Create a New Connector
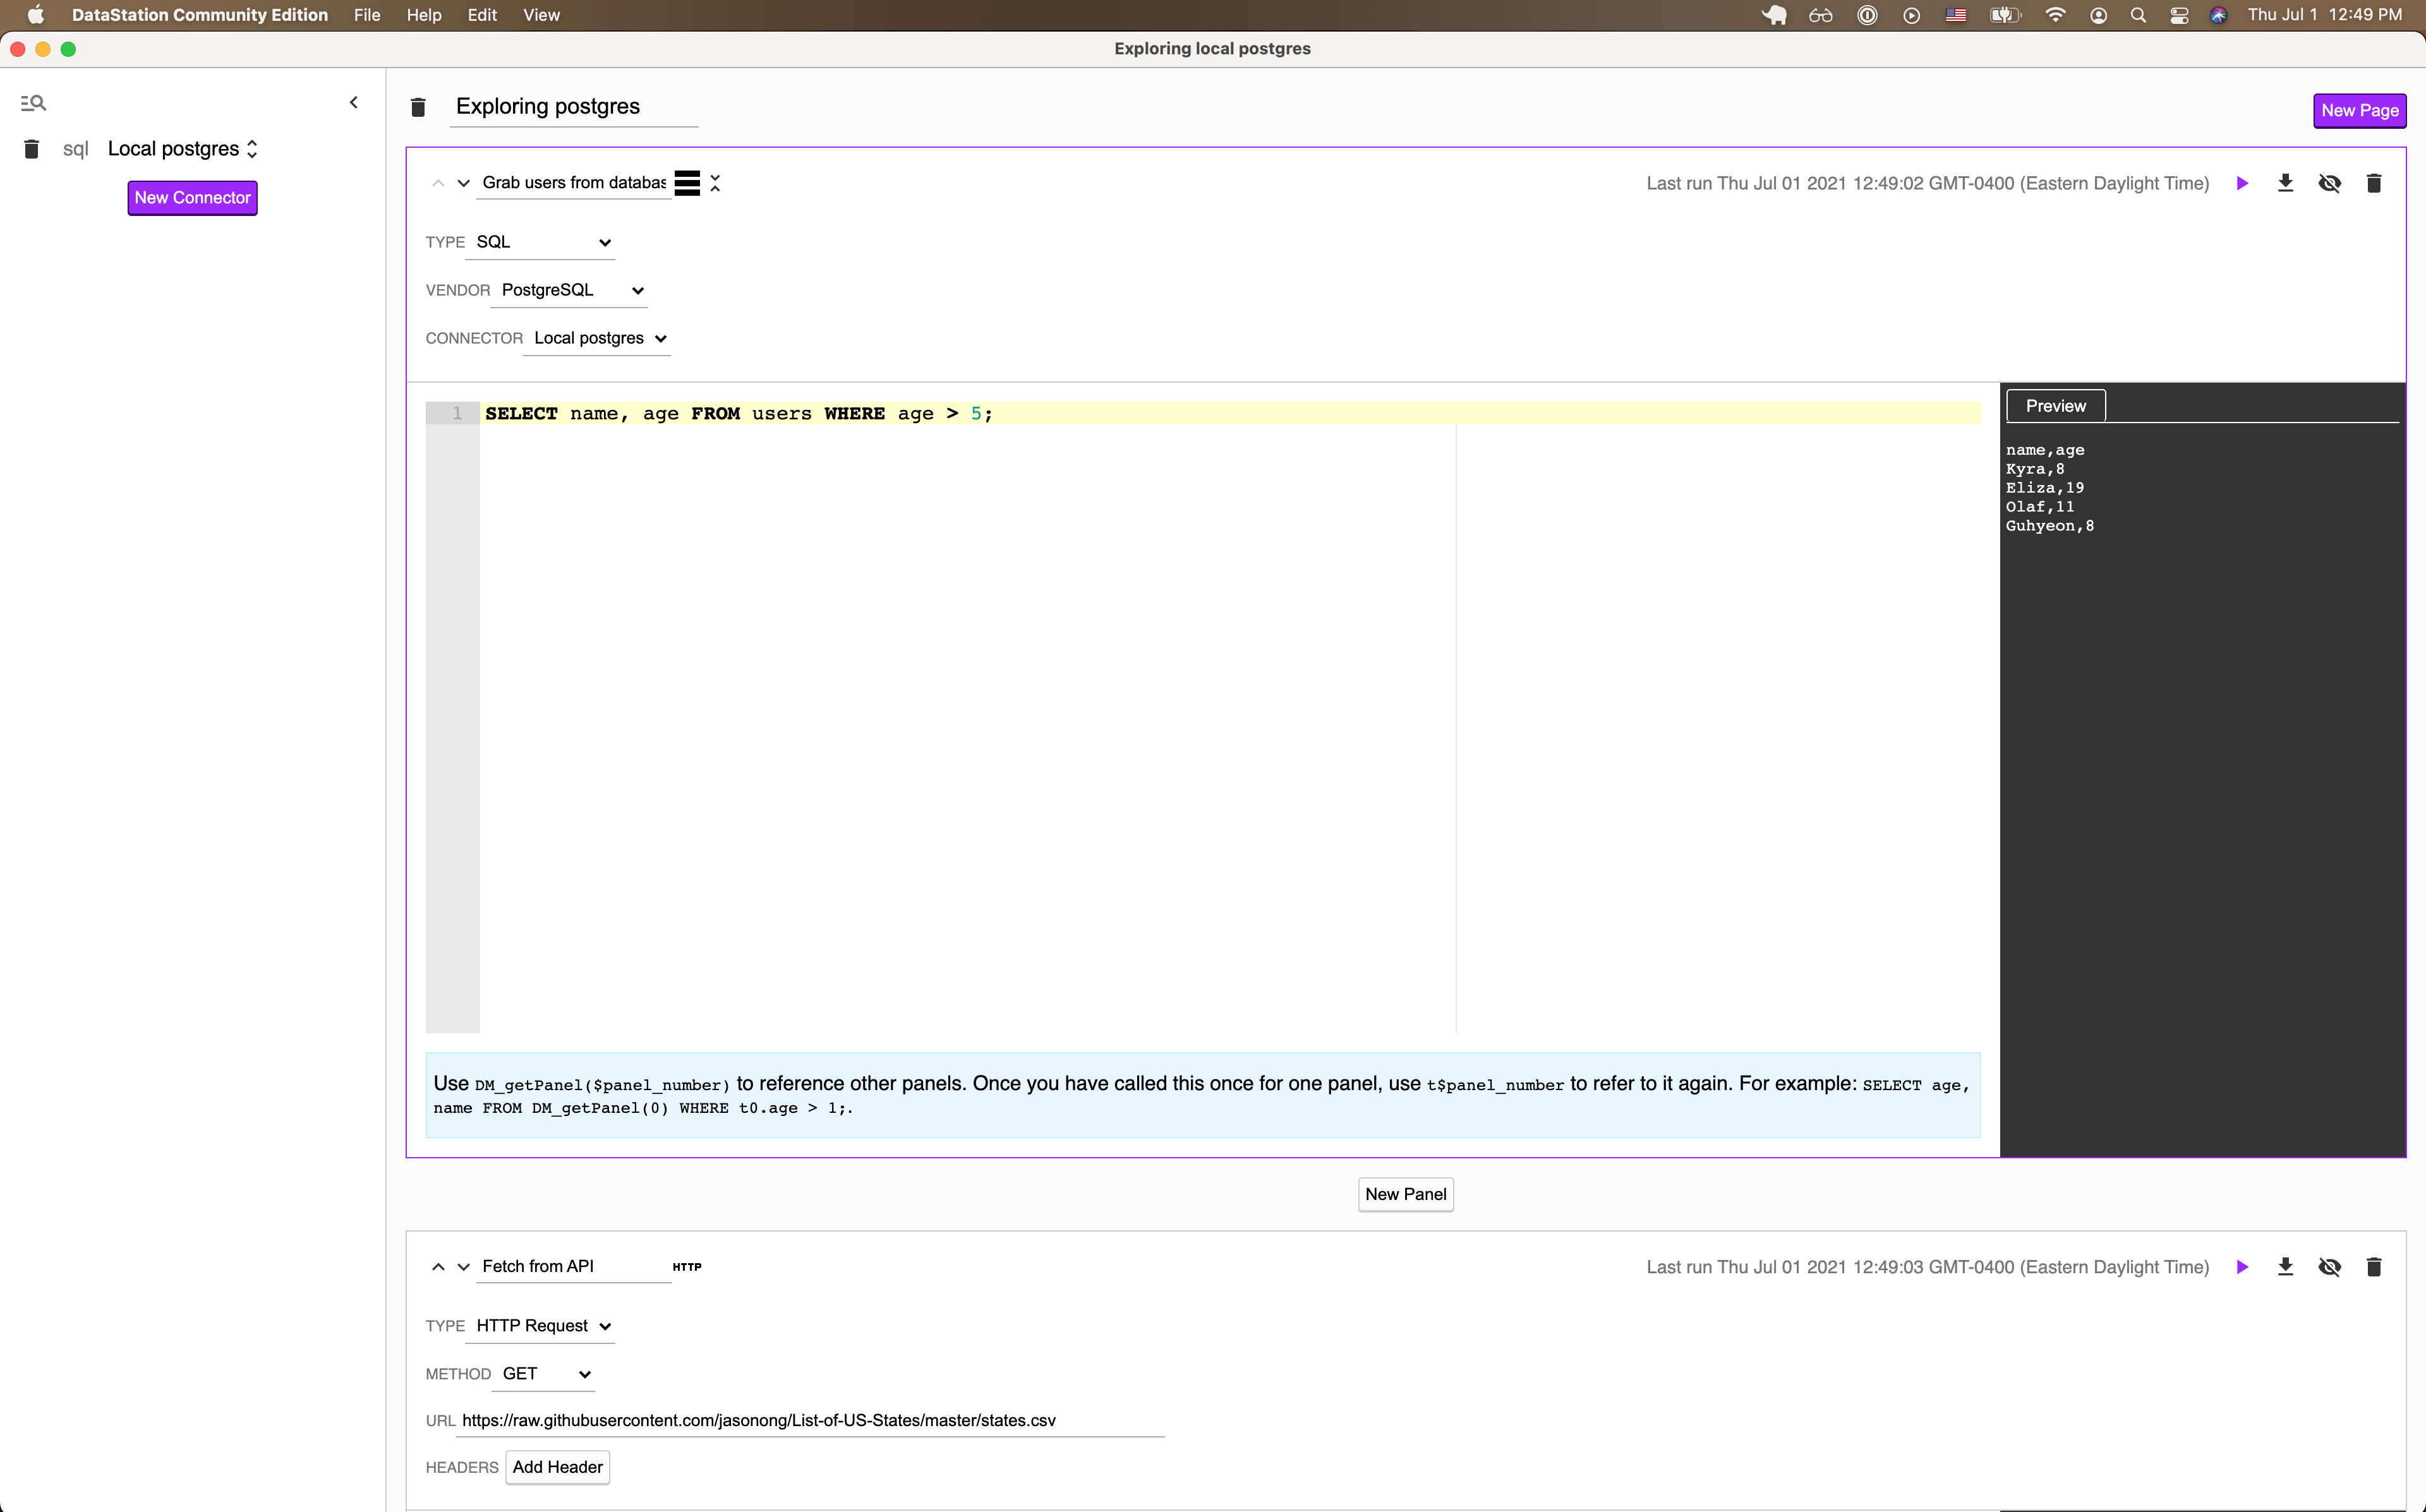This screenshot has height=1512, width=2426. tap(192, 197)
